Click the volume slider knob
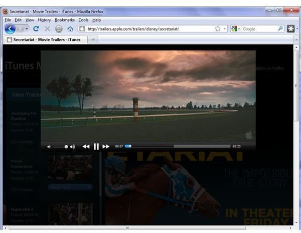The height and width of the screenshot is (233, 301). (x=66, y=146)
